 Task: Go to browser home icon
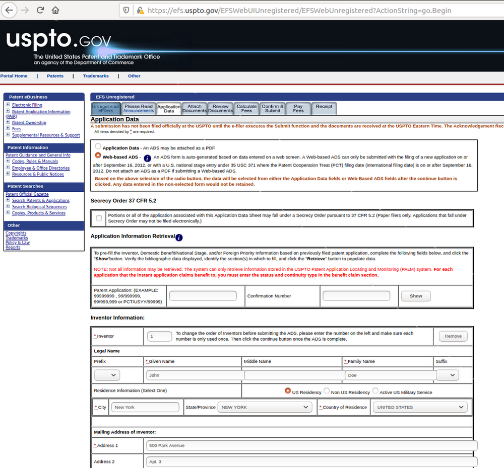(55, 10)
